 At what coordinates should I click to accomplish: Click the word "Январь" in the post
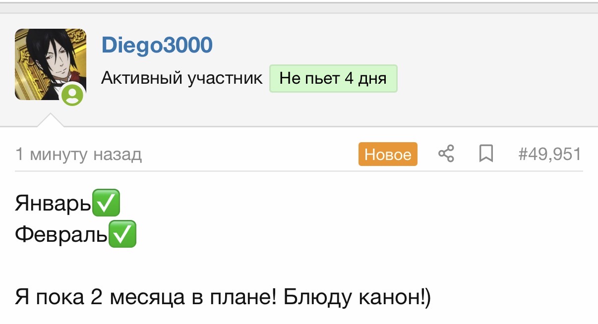click(x=54, y=204)
